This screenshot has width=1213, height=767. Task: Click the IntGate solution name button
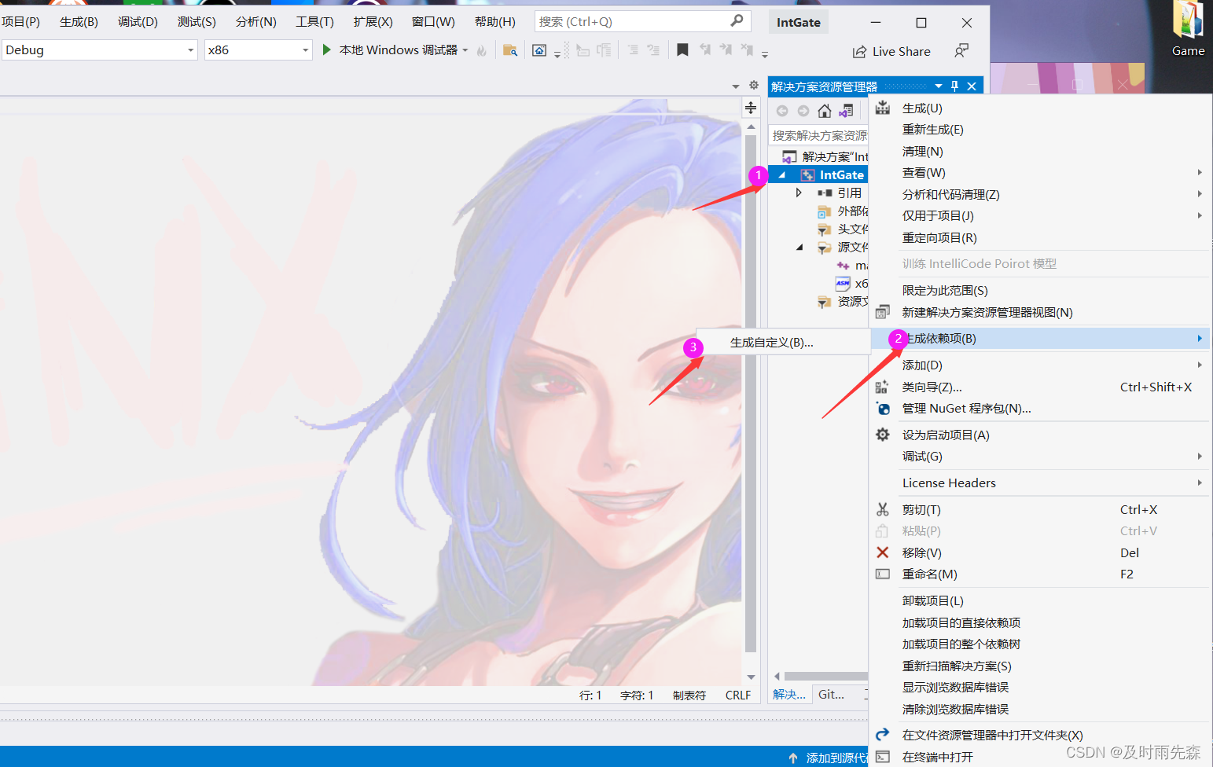point(798,23)
